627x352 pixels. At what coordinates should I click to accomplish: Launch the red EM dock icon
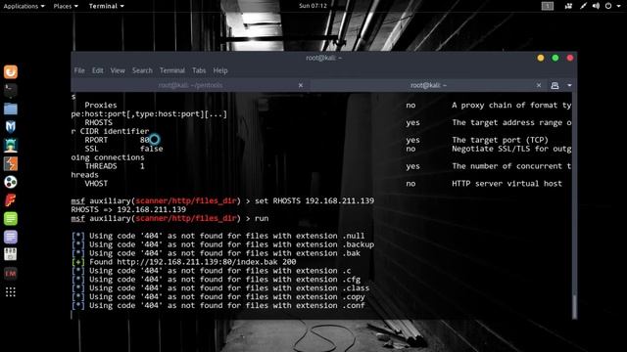coord(11,274)
